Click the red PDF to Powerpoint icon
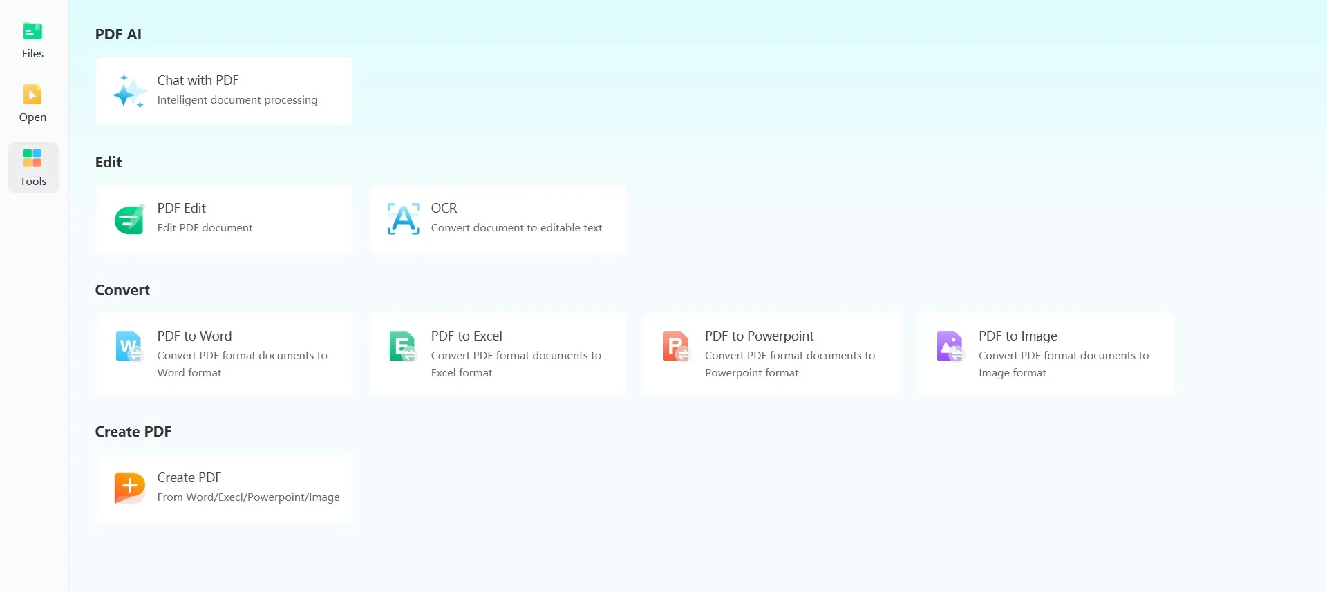The width and height of the screenshot is (1327, 592). [677, 346]
